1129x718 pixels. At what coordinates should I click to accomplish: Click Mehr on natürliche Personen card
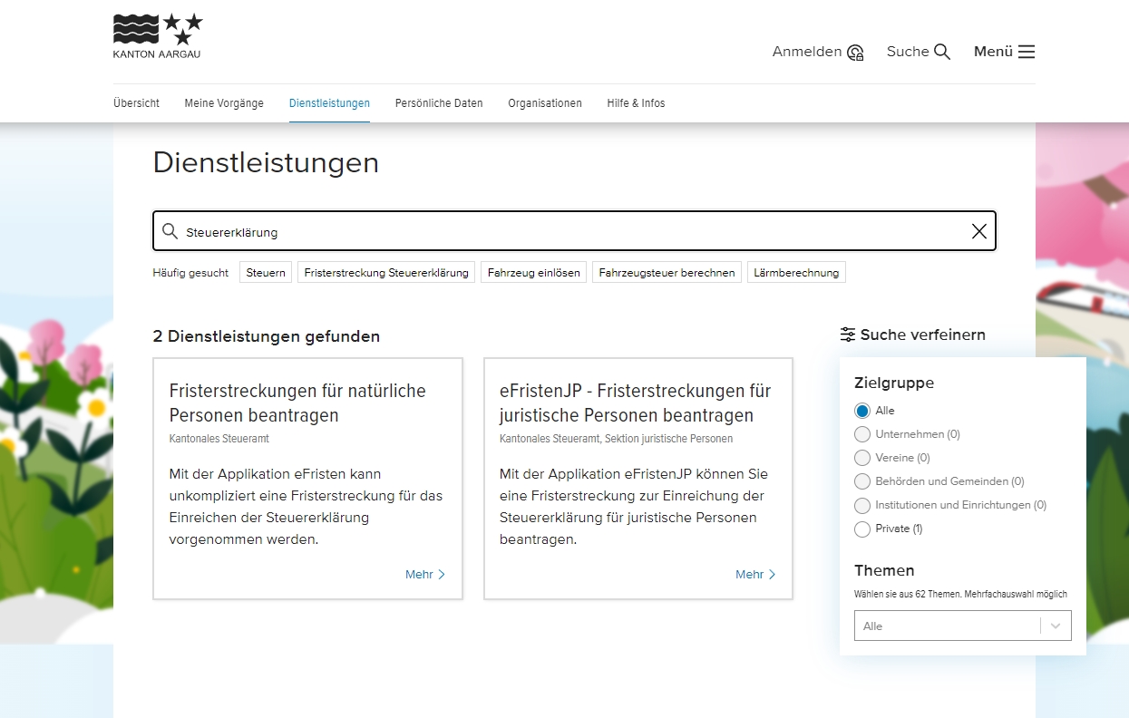coord(419,574)
